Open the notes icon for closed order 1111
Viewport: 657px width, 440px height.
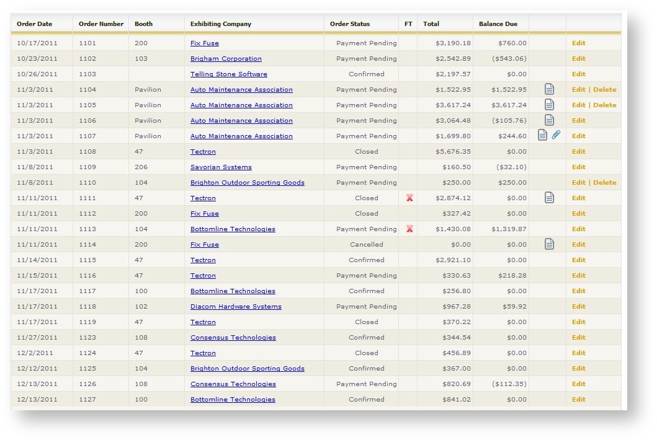[x=549, y=197]
